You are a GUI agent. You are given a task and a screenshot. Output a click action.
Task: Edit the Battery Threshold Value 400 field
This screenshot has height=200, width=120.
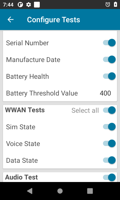click(105, 93)
